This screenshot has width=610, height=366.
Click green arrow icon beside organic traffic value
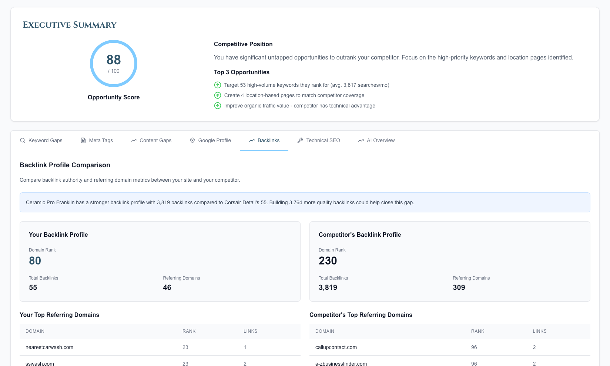coord(218,106)
